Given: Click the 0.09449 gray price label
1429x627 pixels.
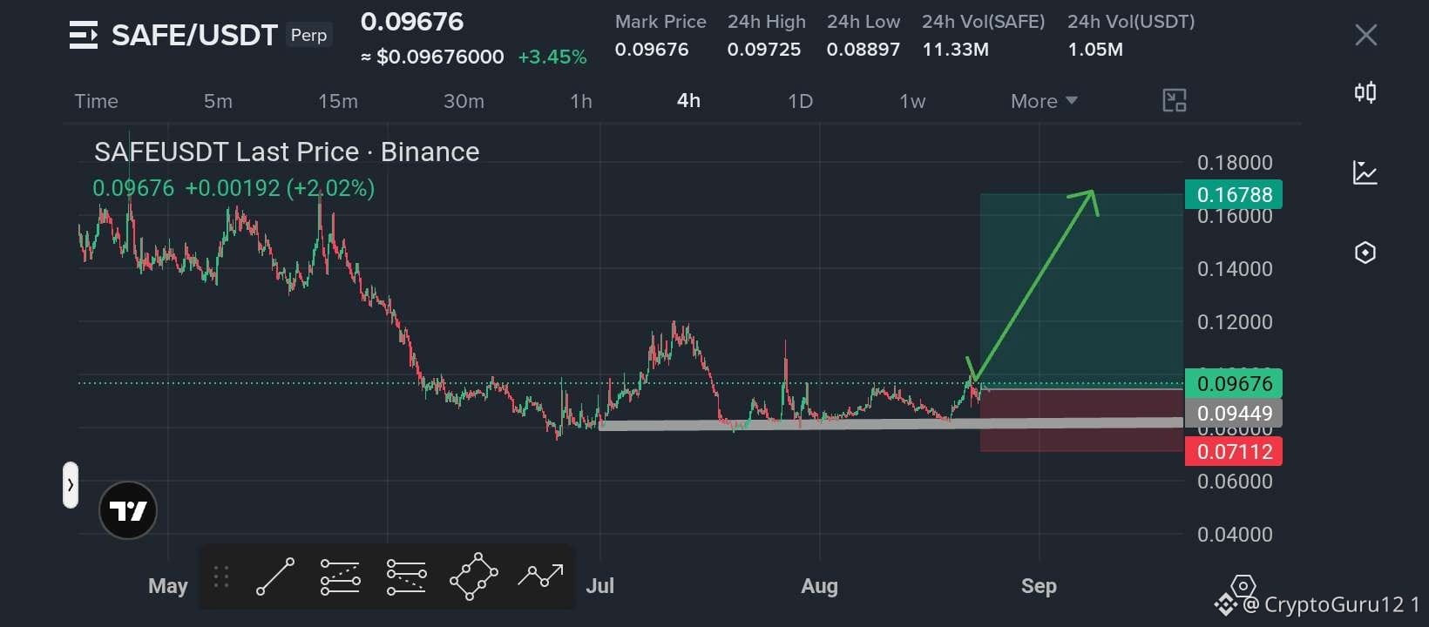Looking at the screenshot, I should tap(1234, 413).
